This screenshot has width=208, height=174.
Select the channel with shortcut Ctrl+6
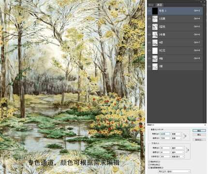(175, 34)
